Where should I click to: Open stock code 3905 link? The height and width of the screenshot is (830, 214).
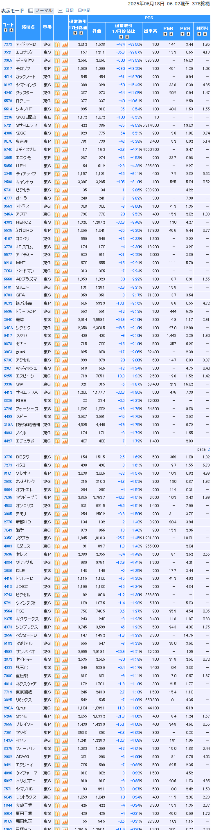click(8, 61)
